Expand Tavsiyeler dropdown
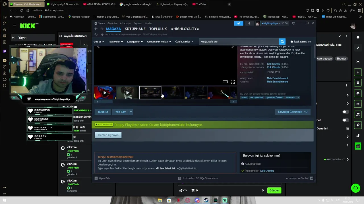The width and height of the screenshot is (364, 204). (x=115, y=42)
